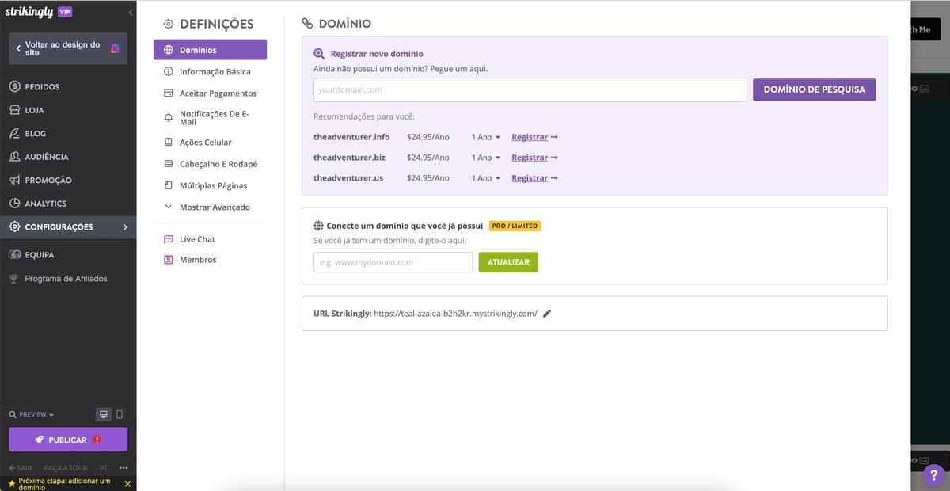Click the Live Chat icon
This screenshot has width=950, height=491.
click(x=168, y=239)
